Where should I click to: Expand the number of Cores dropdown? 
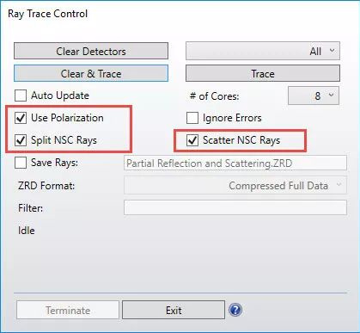point(314,96)
